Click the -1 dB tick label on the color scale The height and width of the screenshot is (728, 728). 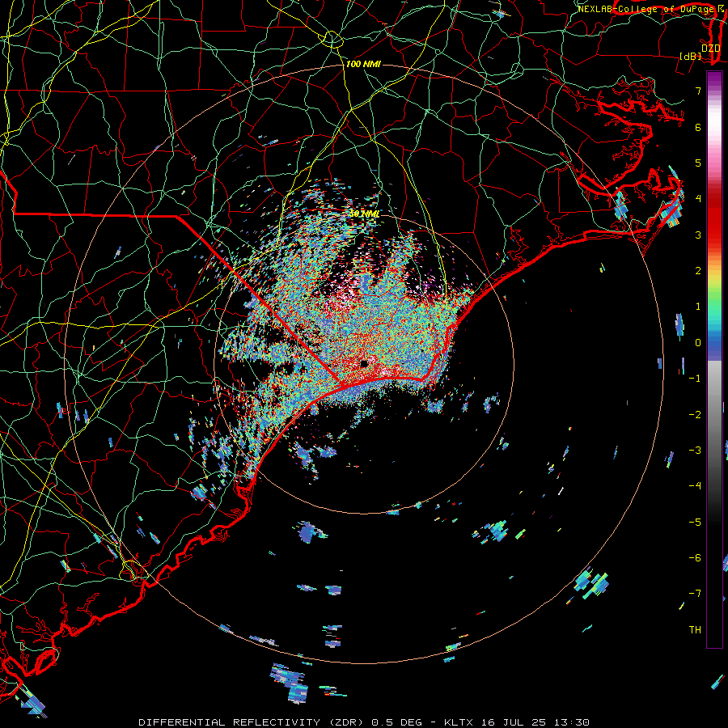click(x=695, y=379)
